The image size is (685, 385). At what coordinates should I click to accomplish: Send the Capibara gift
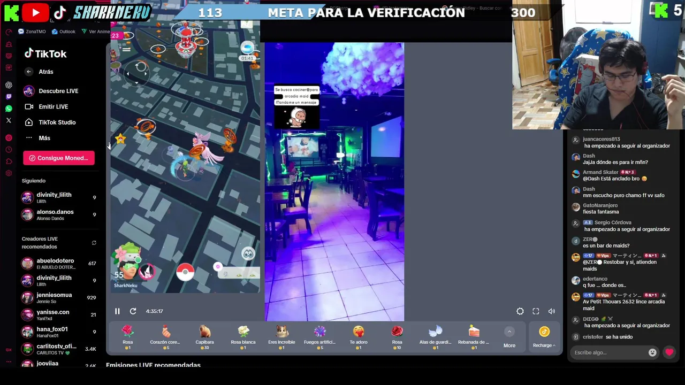(x=204, y=337)
